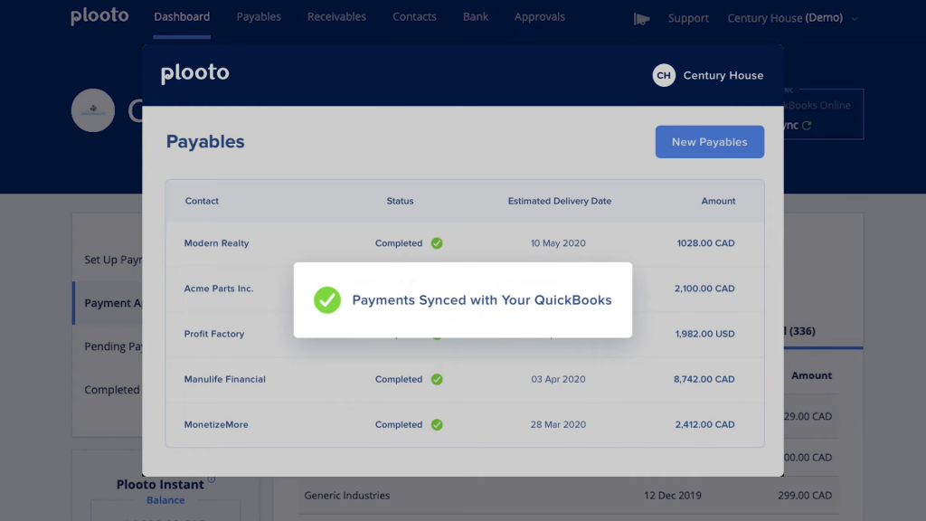Click the Payables heading in the modal
Viewport: 926px width, 521px height.
(x=205, y=142)
